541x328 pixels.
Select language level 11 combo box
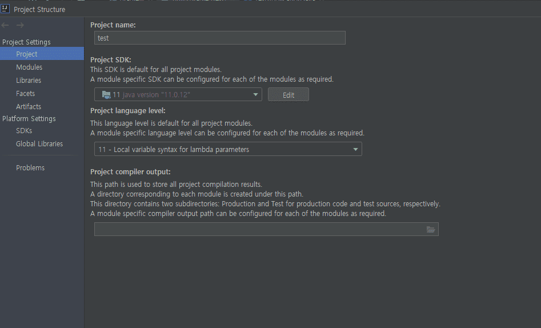(228, 149)
